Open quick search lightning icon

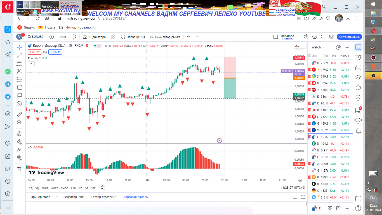coord(306,37)
